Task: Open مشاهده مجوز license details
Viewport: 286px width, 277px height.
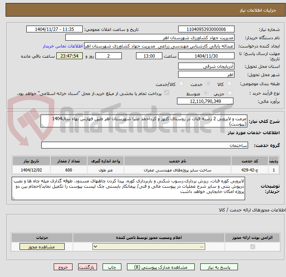Action: (x=42, y=246)
